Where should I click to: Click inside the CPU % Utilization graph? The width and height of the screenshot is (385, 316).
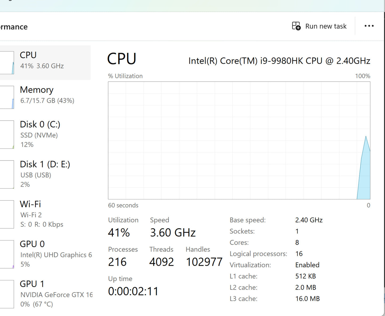tap(239, 140)
